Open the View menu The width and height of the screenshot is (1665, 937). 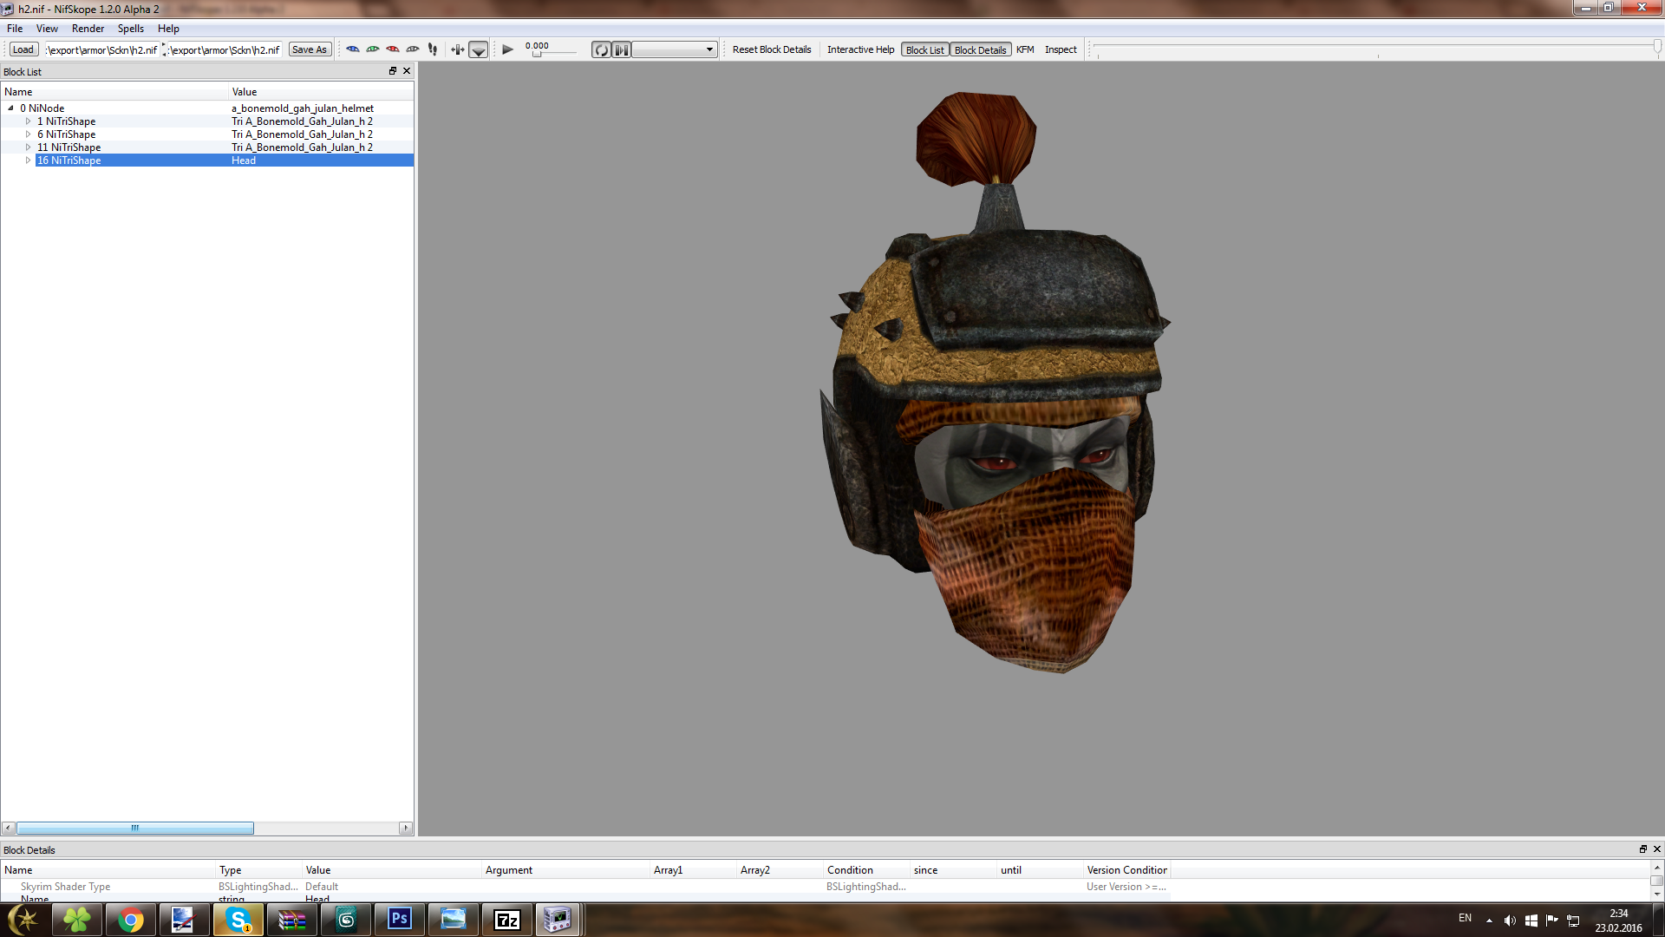pyautogui.click(x=47, y=29)
